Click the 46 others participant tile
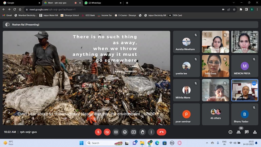Viewport: 261px width, 147px height. tap(216, 114)
